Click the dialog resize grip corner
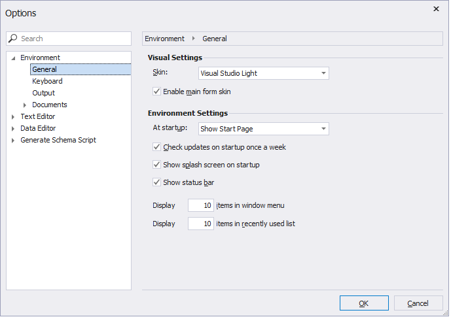 pos(447,314)
